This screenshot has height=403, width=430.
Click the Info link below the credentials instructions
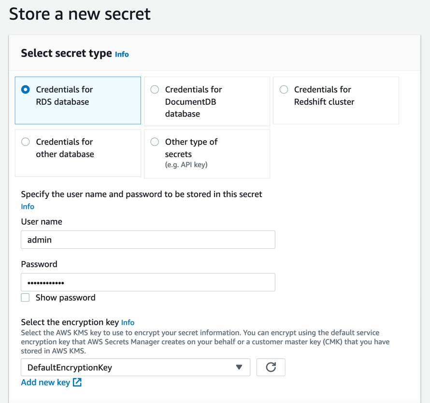[x=27, y=206]
